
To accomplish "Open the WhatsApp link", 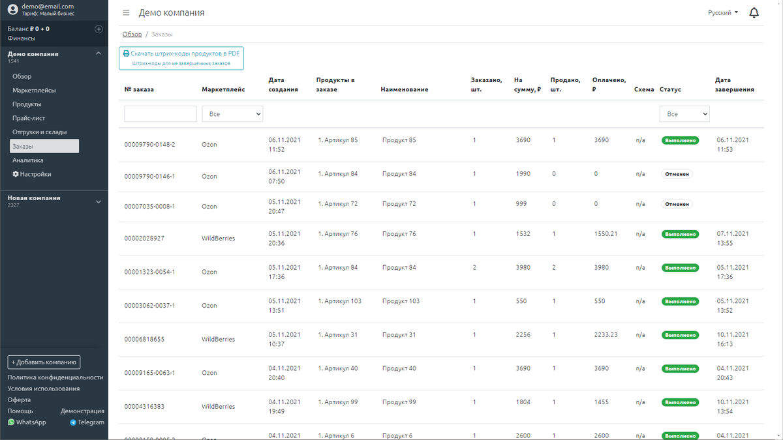I will [x=27, y=422].
